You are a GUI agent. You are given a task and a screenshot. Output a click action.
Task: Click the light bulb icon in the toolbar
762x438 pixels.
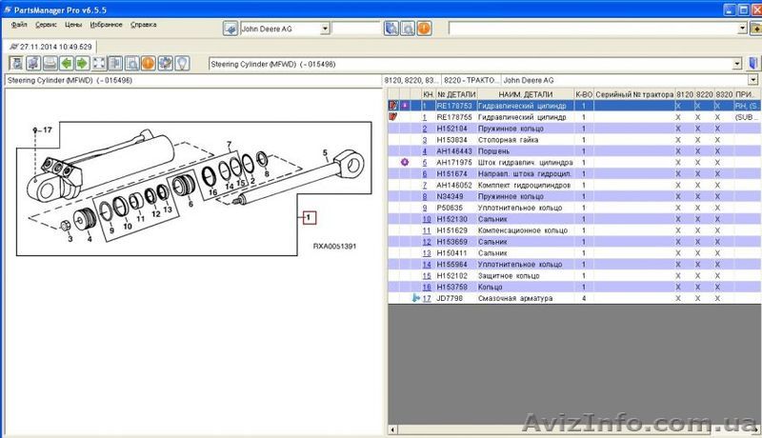click(181, 64)
